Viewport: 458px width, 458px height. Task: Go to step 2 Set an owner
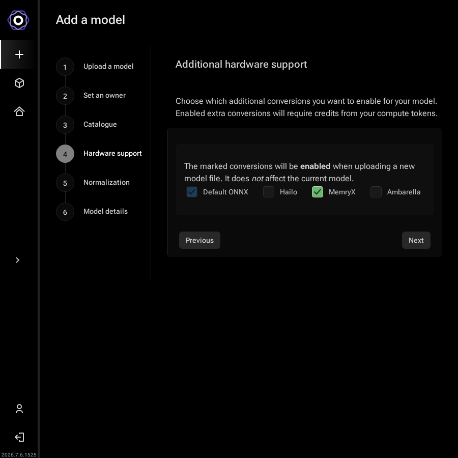pyautogui.click(x=91, y=96)
